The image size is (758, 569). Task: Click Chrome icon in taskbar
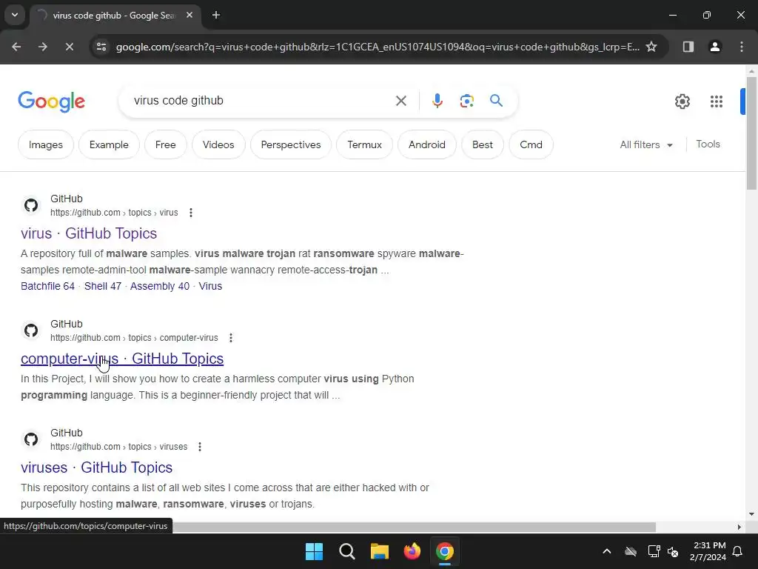click(445, 551)
